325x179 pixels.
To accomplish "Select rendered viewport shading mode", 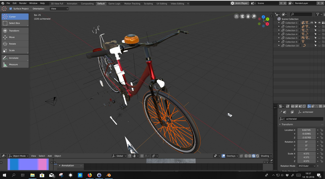I will (257, 156).
